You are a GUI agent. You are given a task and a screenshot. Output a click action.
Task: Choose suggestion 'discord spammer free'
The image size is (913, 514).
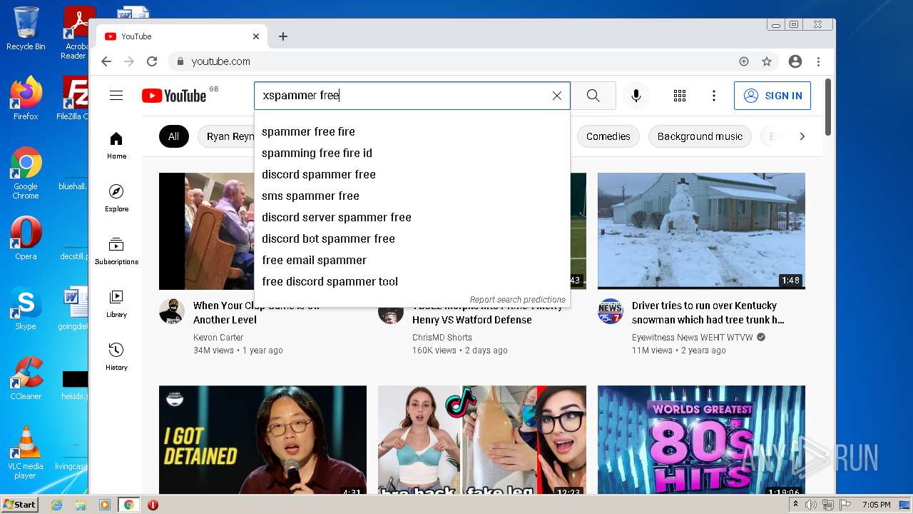pyautogui.click(x=412, y=174)
